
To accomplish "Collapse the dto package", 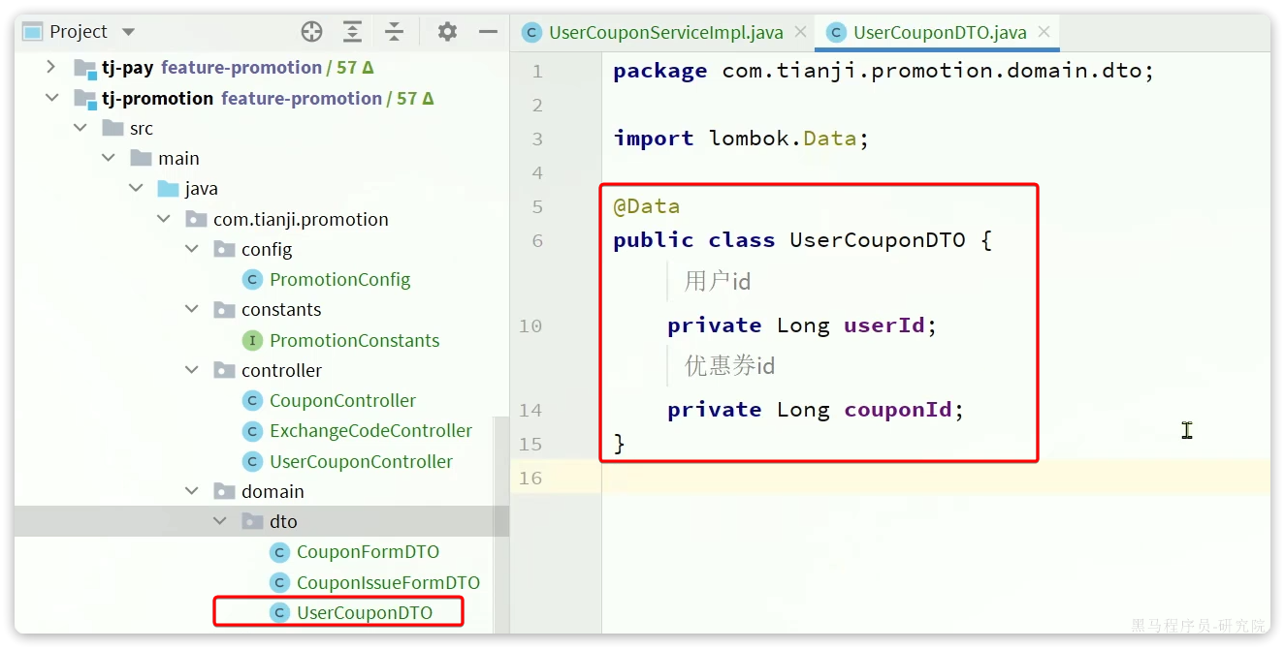I will pos(219,521).
